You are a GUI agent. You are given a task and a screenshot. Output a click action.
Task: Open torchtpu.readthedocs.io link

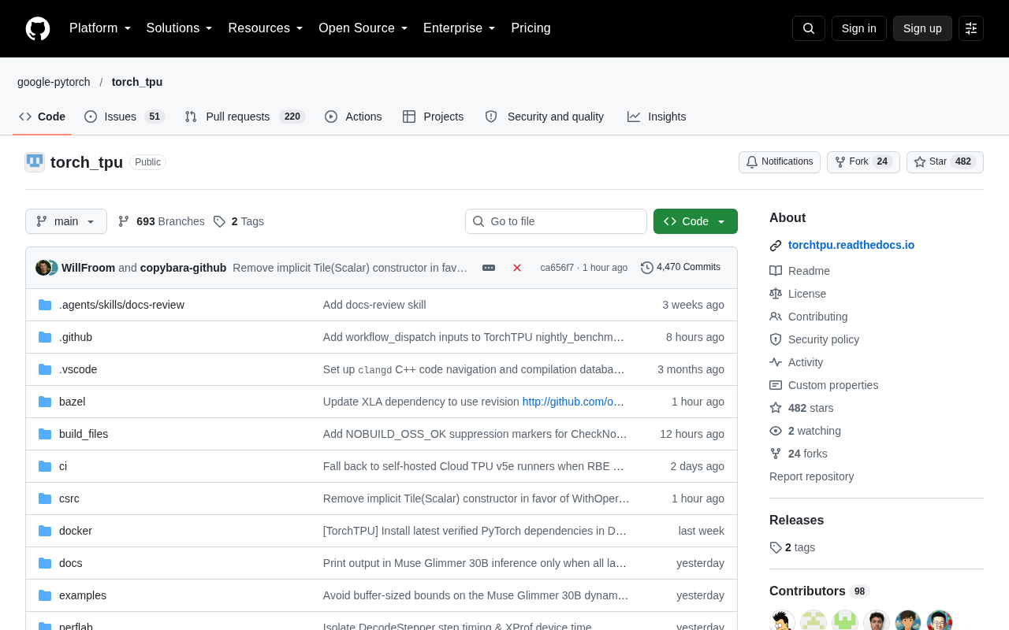click(x=851, y=245)
